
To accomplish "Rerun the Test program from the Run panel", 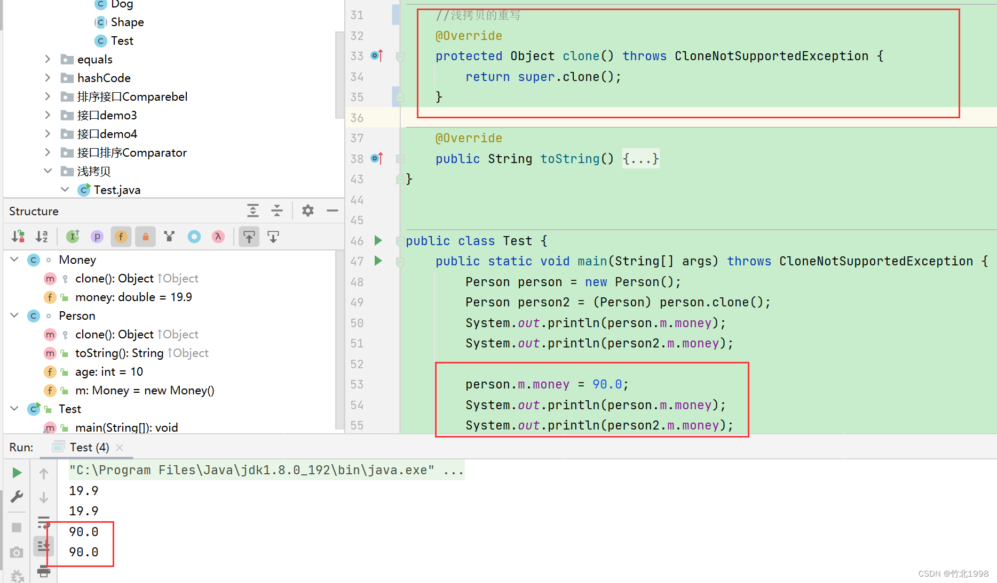I will [17, 472].
